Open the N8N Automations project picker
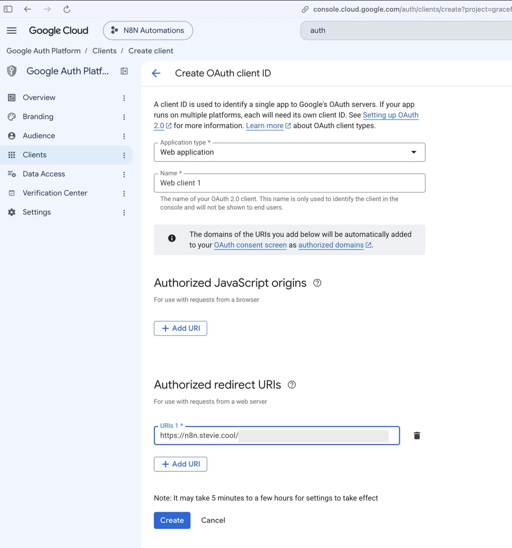512x548 pixels. coord(148,31)
